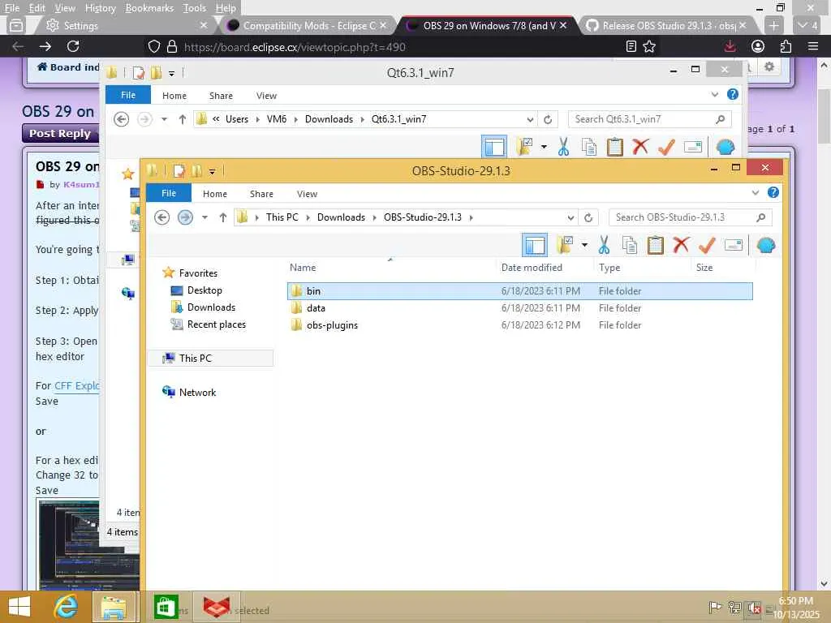This screenshot has height=623, width=831.
Task: Go up one folder in Qt6.3.1_win7 window
Action: [183, 119]
